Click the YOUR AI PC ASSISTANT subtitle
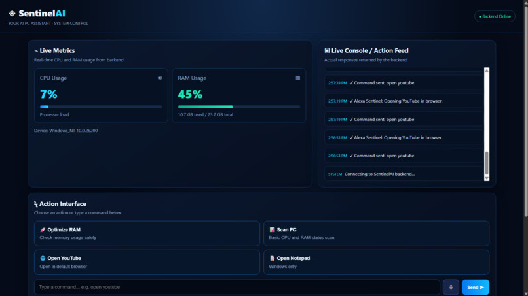The height and width of the screenshot is (296, 528). coord(48,23)
